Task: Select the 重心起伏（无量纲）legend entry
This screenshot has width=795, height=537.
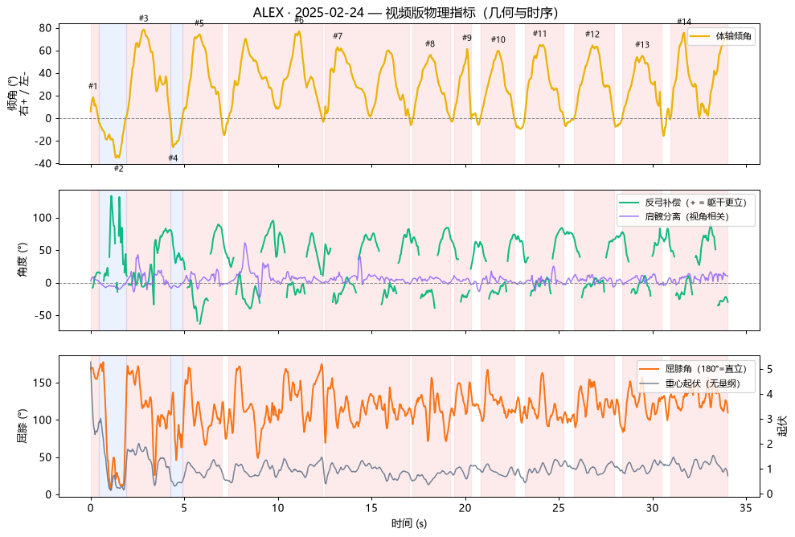Action: tap(690, 383)
